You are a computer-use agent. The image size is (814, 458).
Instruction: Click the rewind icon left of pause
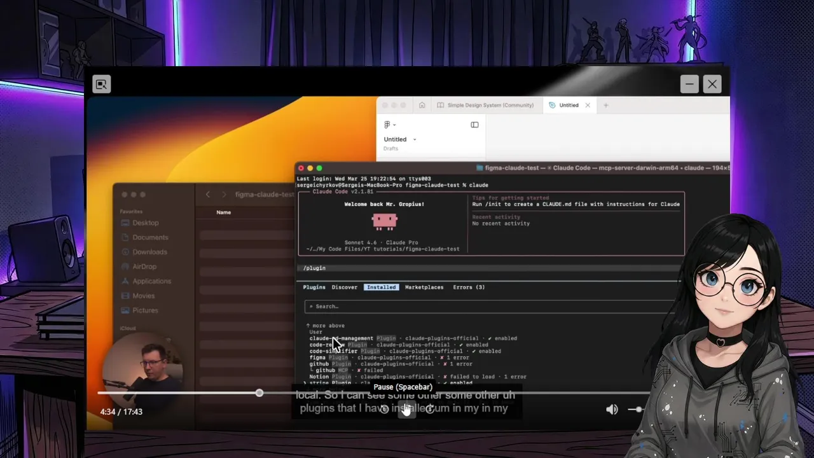(x=384, y=409)
